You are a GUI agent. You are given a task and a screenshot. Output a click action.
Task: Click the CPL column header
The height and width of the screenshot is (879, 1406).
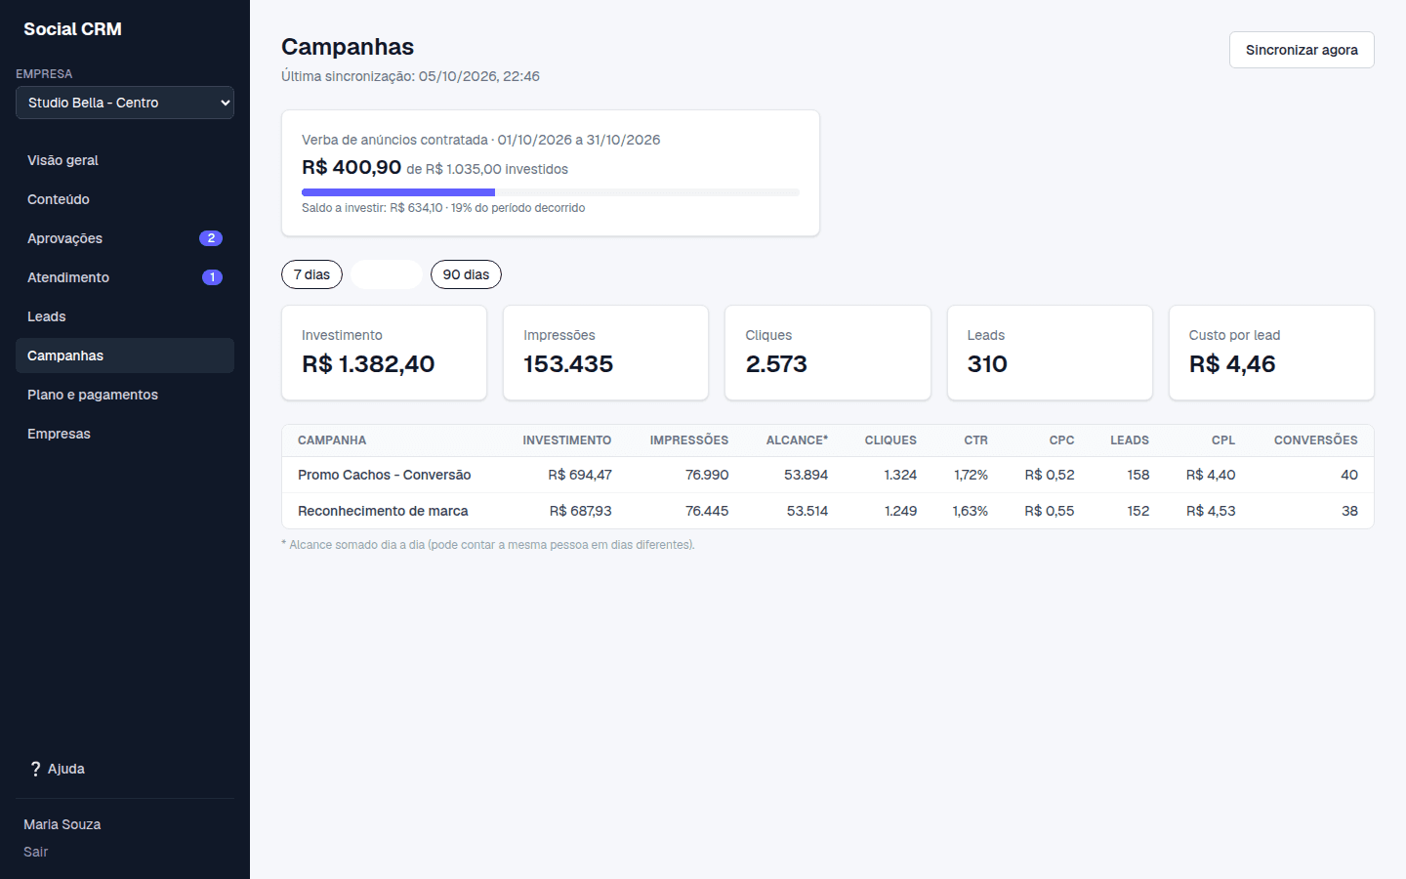(1223, 440)
